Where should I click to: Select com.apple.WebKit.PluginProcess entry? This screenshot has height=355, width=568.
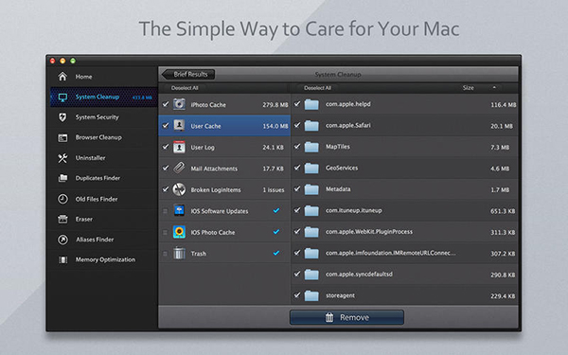pyautogui.click(x=404, y=232)
